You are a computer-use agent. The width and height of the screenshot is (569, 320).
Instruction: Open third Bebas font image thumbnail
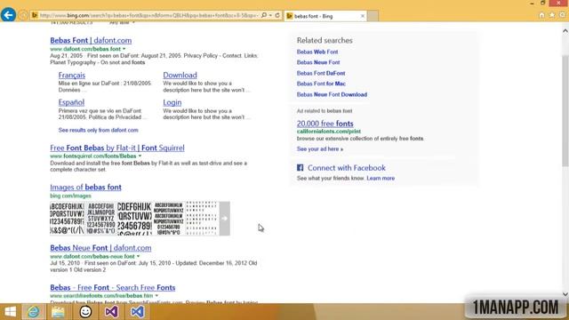coord(134,219)
